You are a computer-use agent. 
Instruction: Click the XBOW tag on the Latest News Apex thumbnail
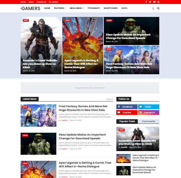25,163
